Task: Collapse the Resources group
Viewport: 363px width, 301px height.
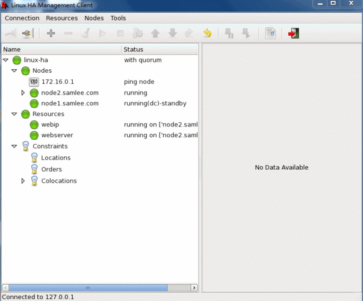Action: [14, 114]
